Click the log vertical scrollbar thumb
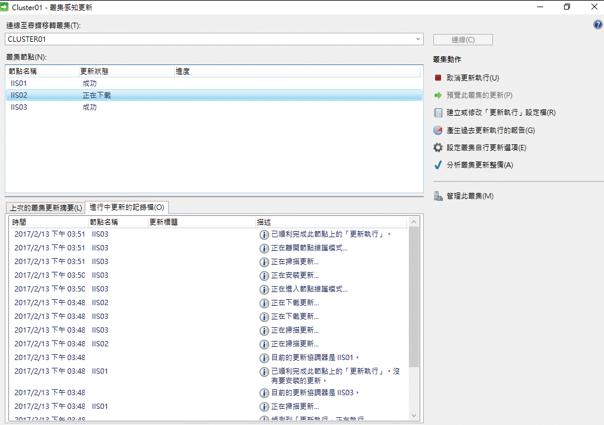The height and width of the screenshot is (425, 604). click(x=414, y=297)
